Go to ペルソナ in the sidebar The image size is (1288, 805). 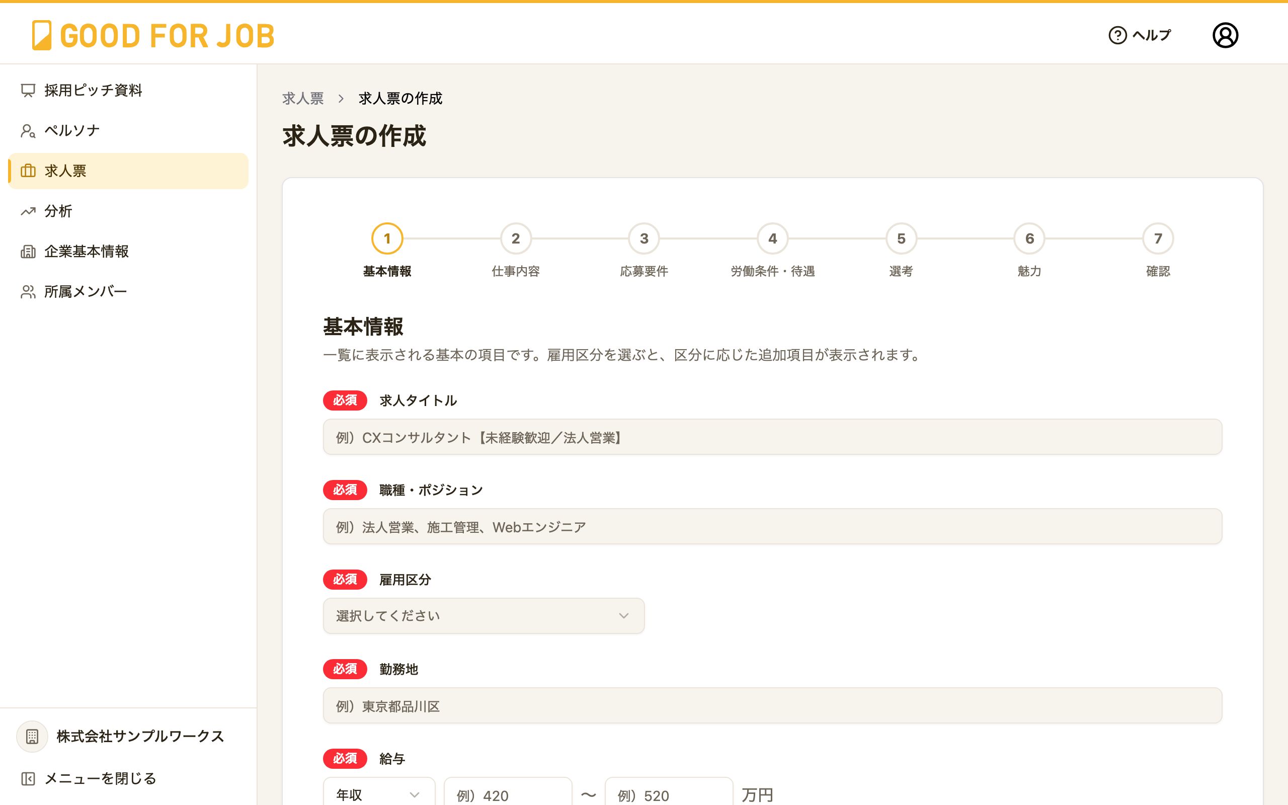tap(128, 131)
